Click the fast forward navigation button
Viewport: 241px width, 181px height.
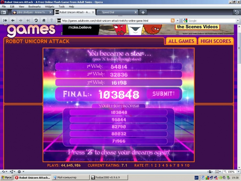(28, 20)
